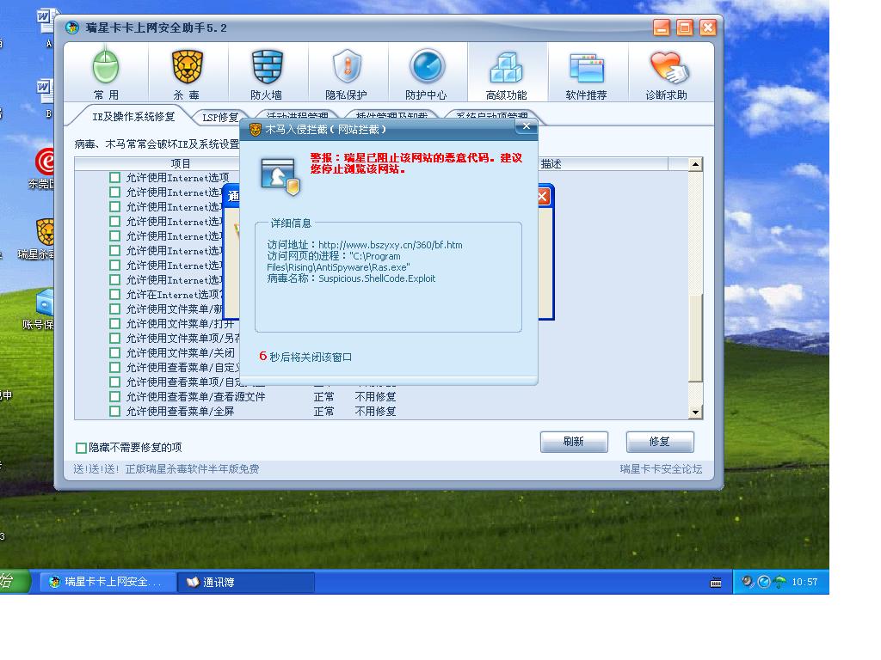Check the 允许使用查看菜单/全屏 checkbox

(x=114, y=411)
